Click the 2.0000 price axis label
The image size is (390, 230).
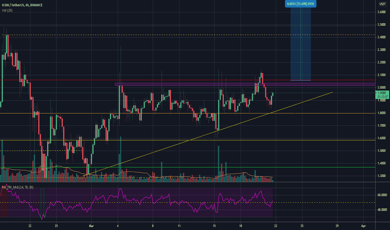(x=381, y=87)
